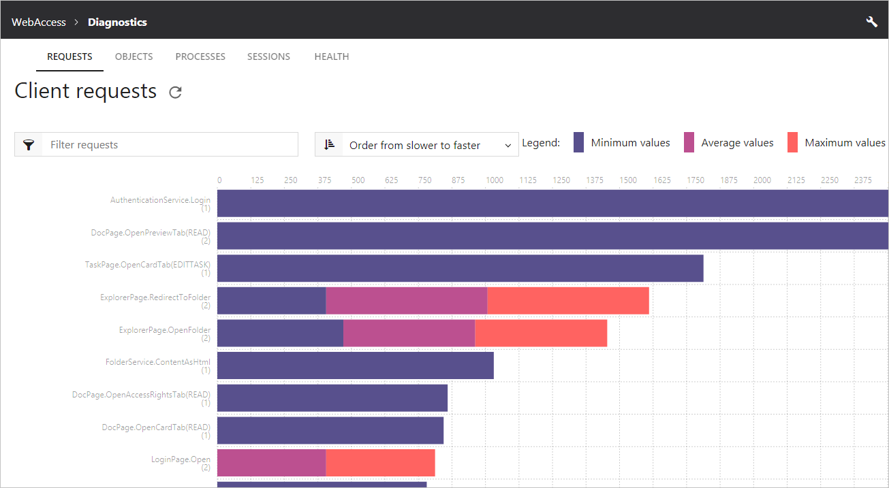
Task: Click the sort order icon
Action: 330,144
